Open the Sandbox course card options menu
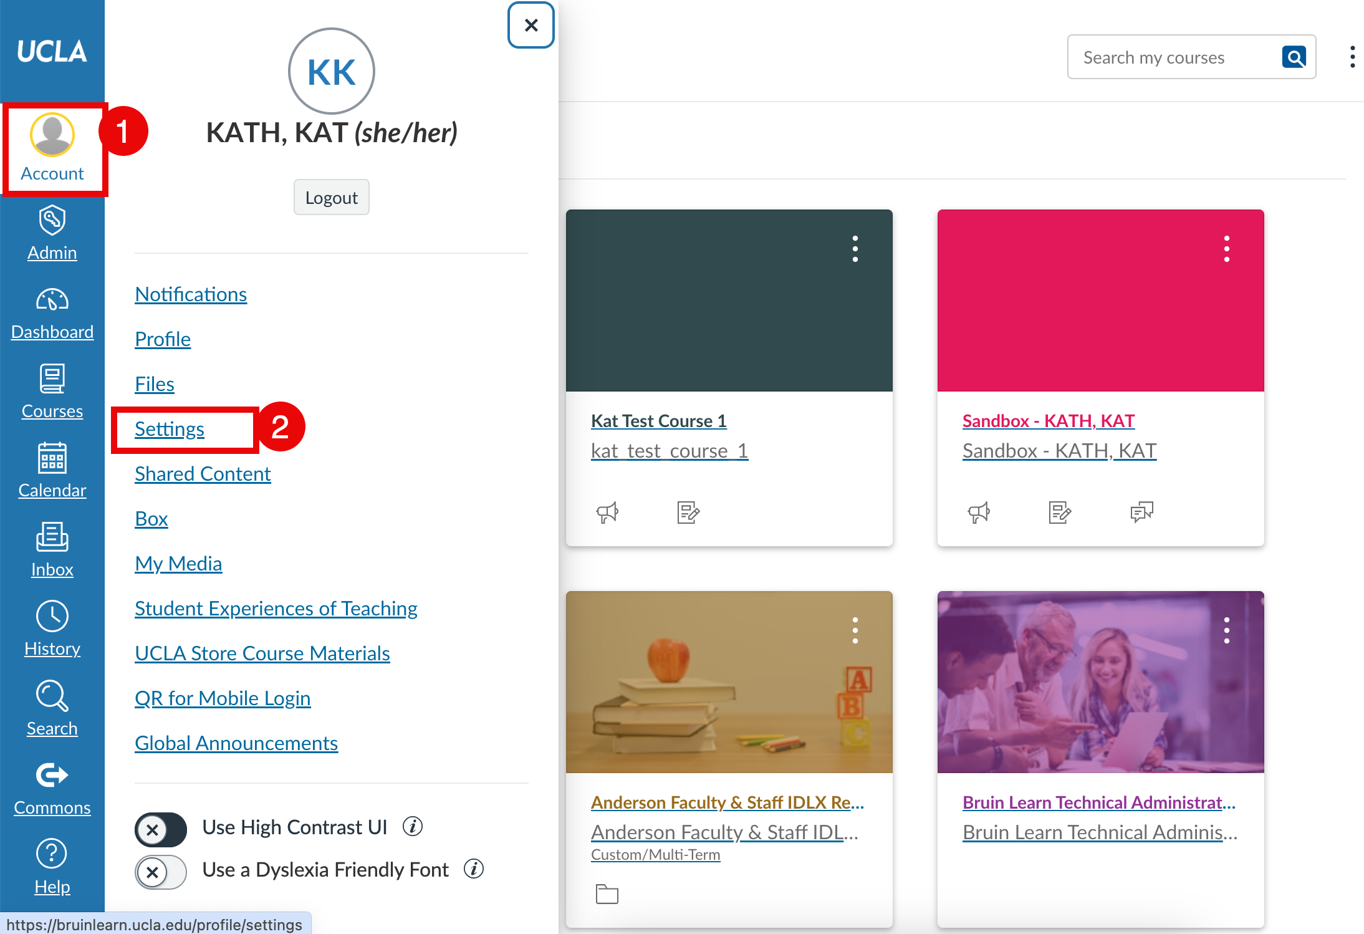Viewport: 1364px width, 934px height. coord(1226,248)
